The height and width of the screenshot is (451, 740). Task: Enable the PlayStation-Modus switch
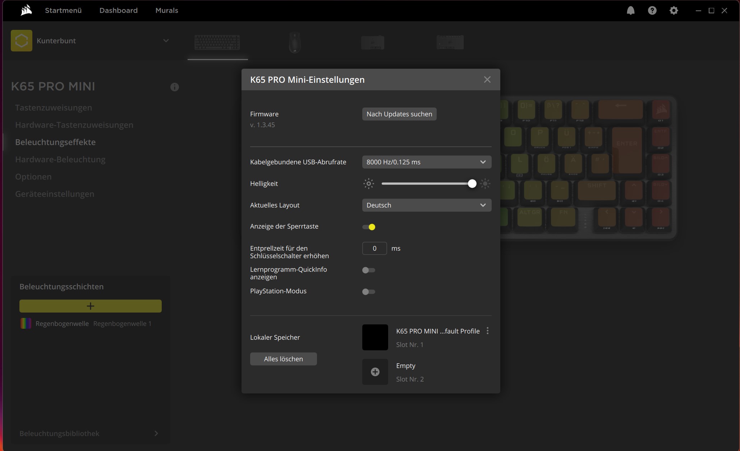tap(369, 292)
